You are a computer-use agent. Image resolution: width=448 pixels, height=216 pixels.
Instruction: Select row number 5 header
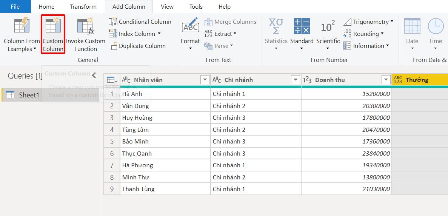pos(112,142)
